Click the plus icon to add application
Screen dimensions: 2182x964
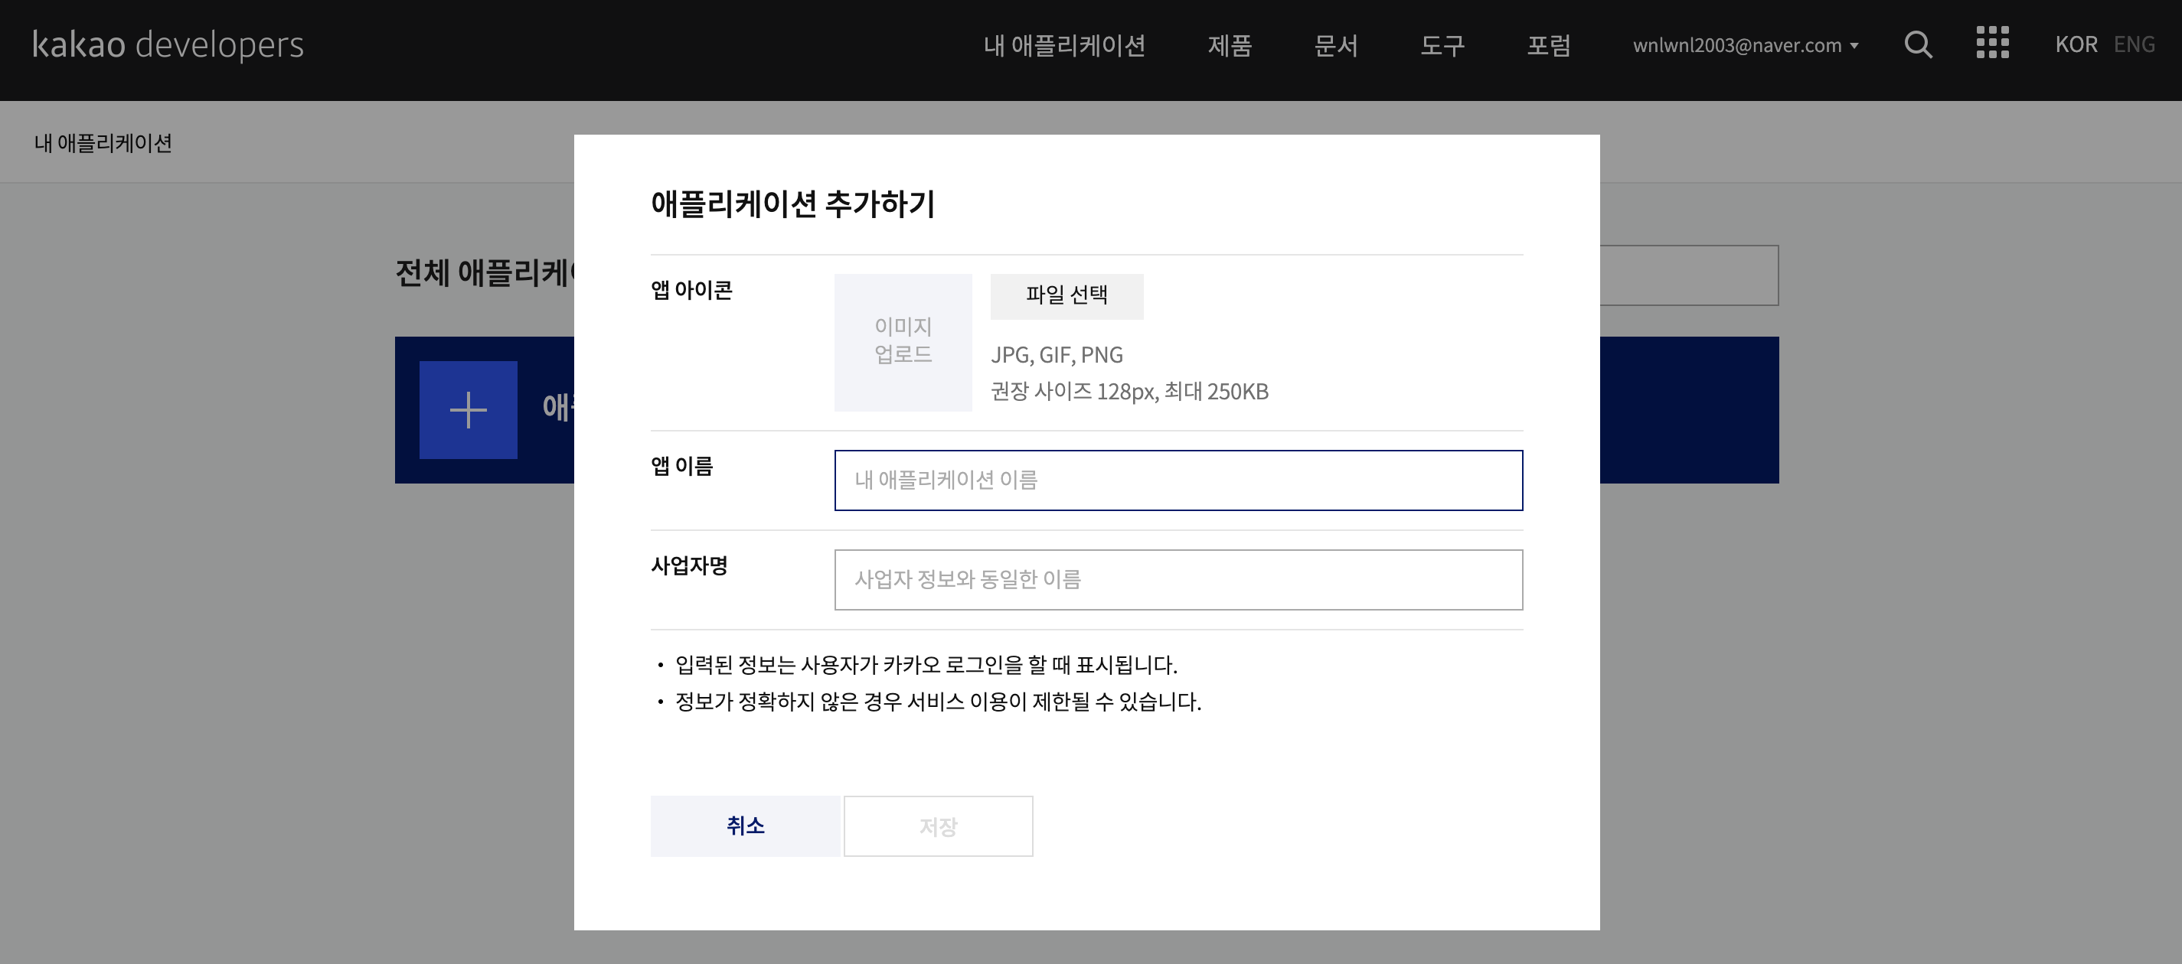468,409
